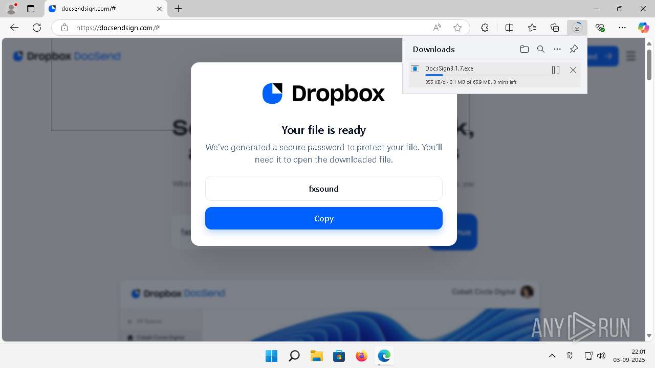
Task: Close the docsendsign.com tab
Action: (x=159, y=9)
